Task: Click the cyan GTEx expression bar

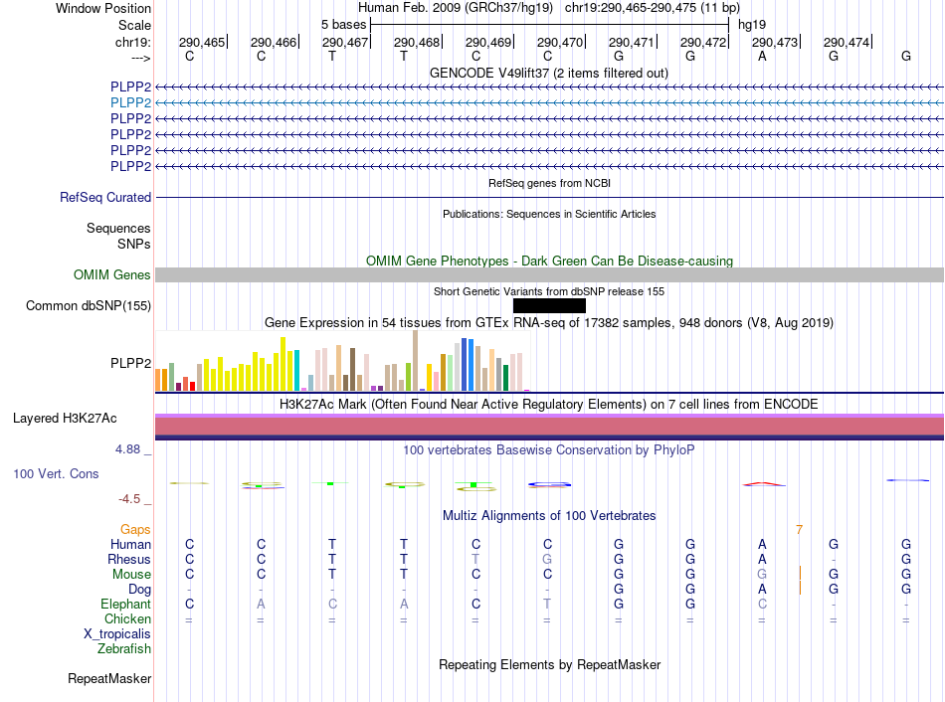Action: pos(297,371)
